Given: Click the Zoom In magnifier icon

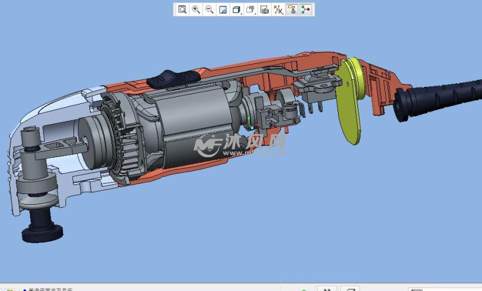Looking at the screenshot, I should point(196,9).
